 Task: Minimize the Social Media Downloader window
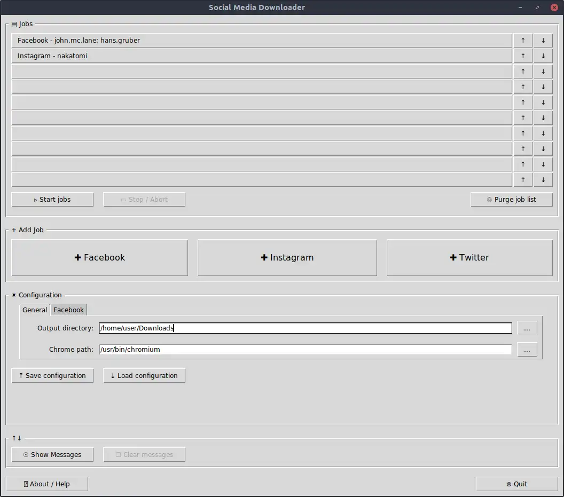click(520, 7)
